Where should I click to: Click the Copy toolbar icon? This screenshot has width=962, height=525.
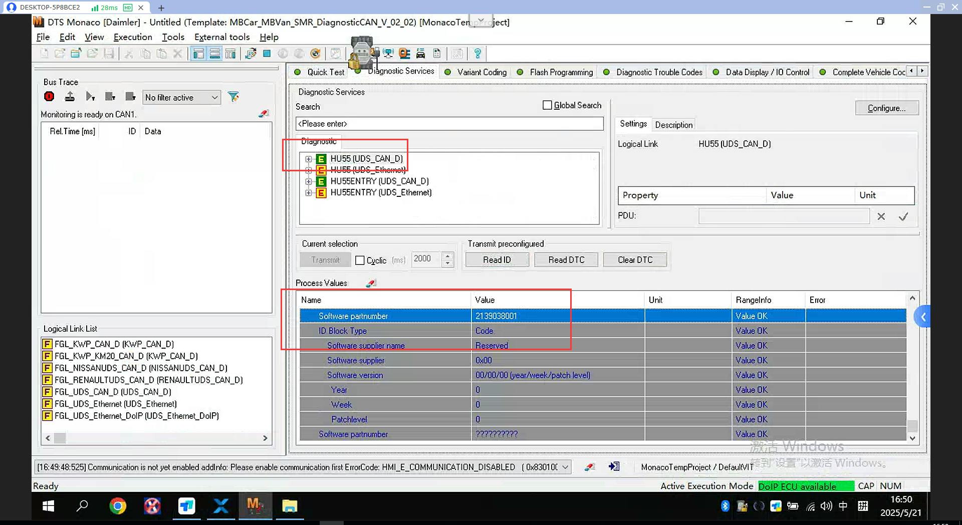tap(145, 54)
